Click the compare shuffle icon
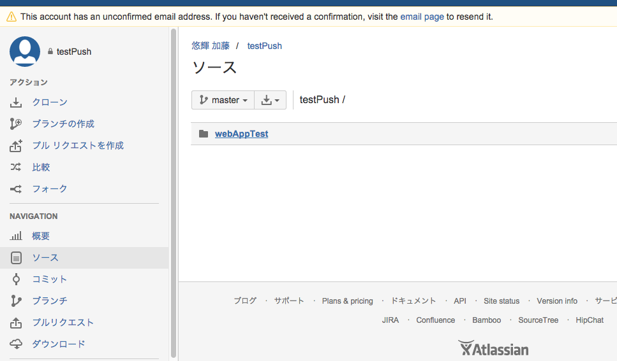Image resolution: width=617 pixels, height=361 pixels. point(16,167)
